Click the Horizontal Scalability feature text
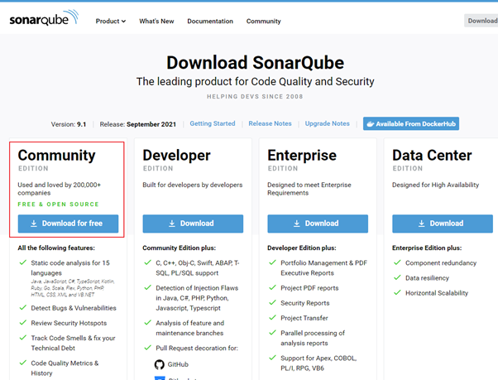498x380 pixels. pyautogui.click(x=437, y=293)
